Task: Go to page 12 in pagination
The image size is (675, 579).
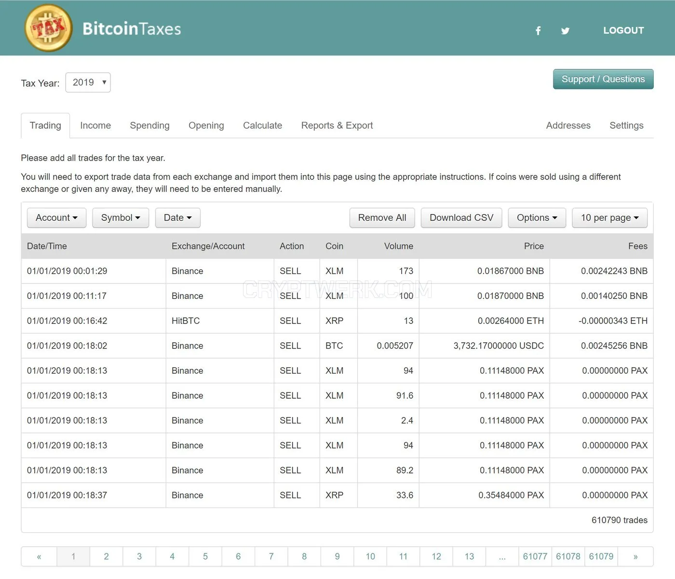Action: 436,556
